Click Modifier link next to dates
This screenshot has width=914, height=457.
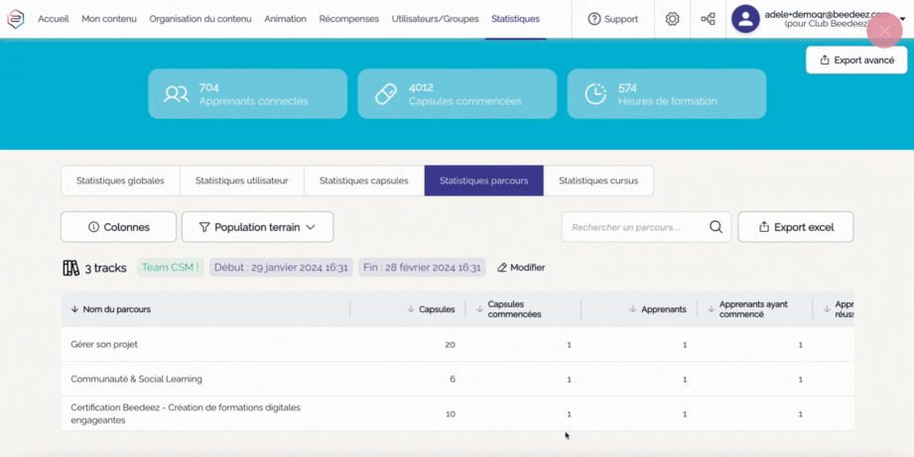coord(521,268)
